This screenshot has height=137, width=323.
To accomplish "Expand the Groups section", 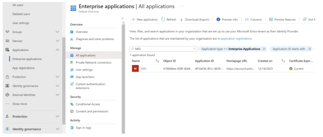I will tap(57, 32).
